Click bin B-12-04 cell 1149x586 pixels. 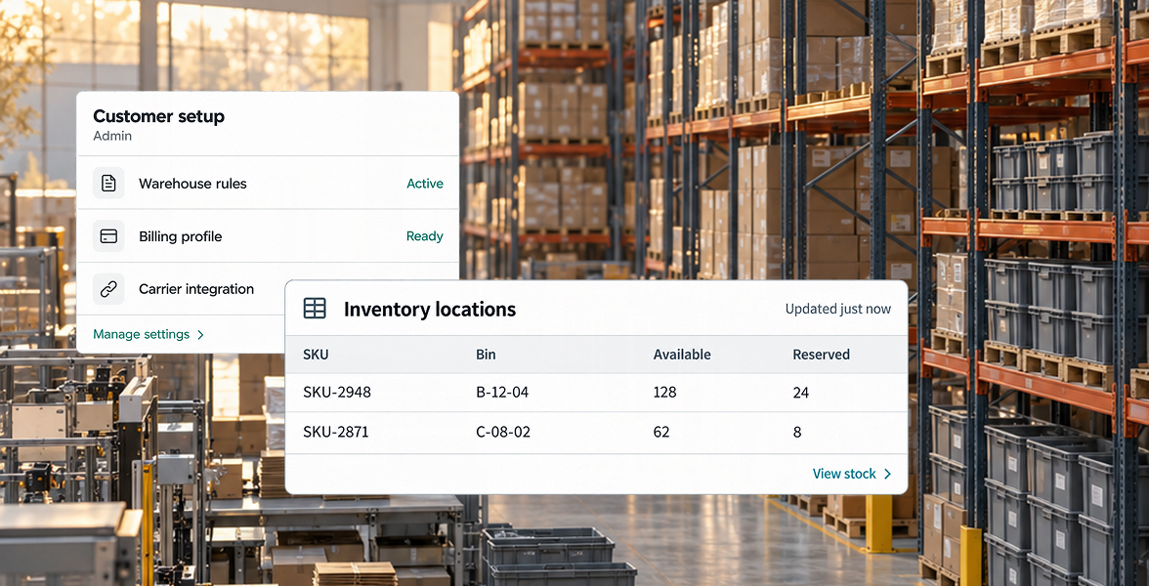pyautogui.click(x=502, y=392)
